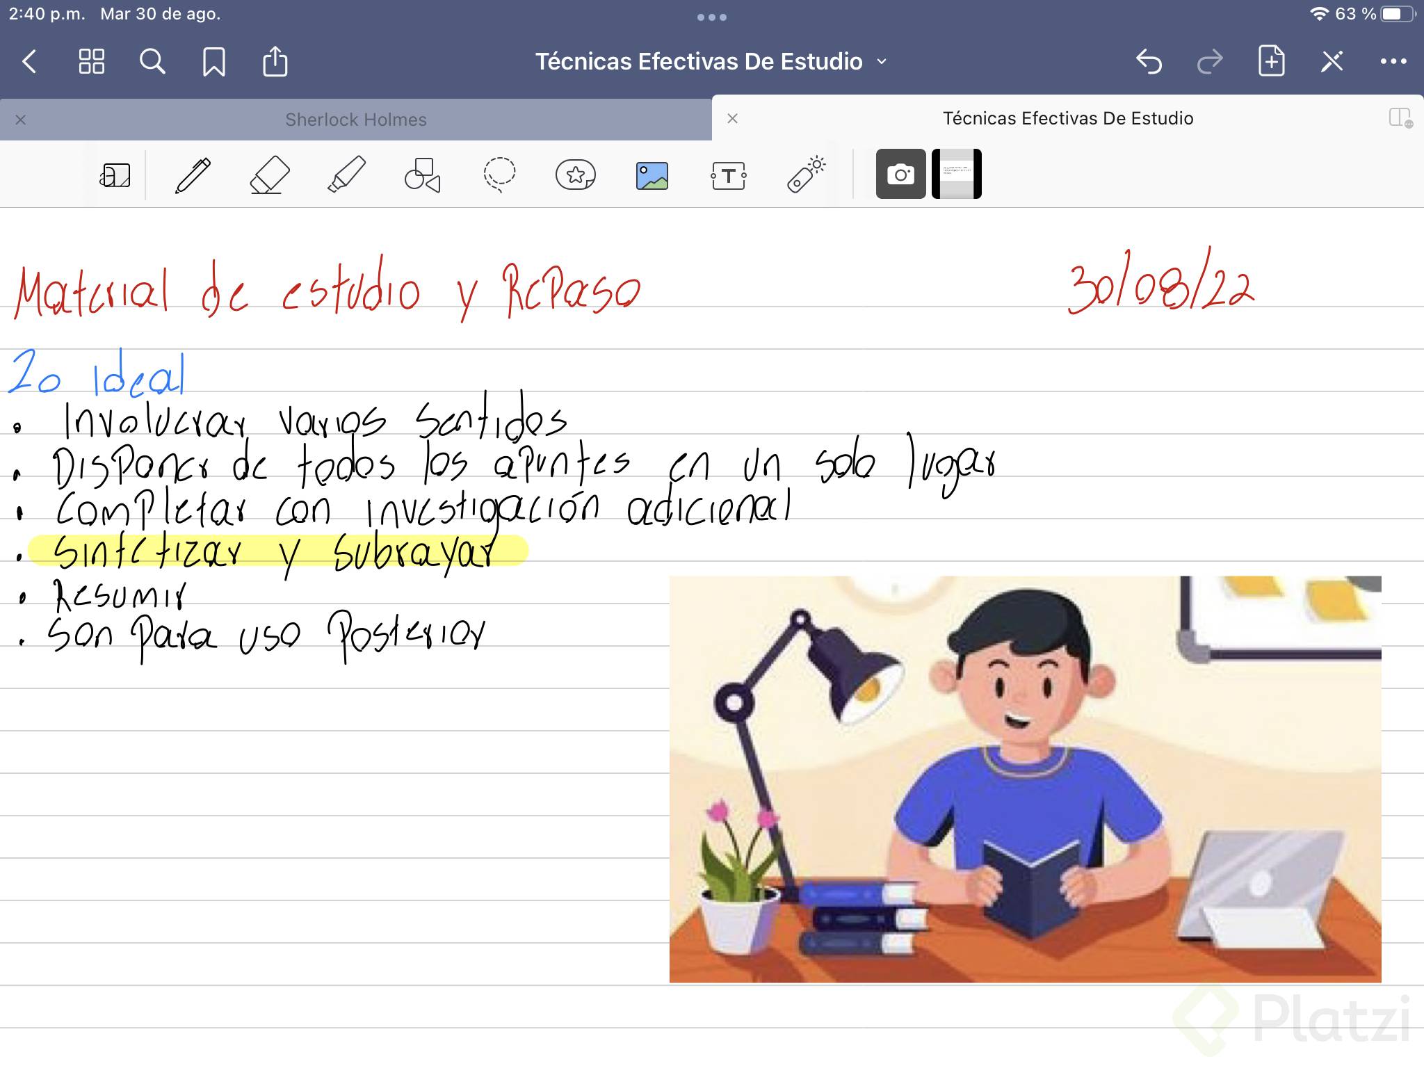Select the Shapes tool
The height and width of the screenshot is (1068, 1424).
coord(422,175)
